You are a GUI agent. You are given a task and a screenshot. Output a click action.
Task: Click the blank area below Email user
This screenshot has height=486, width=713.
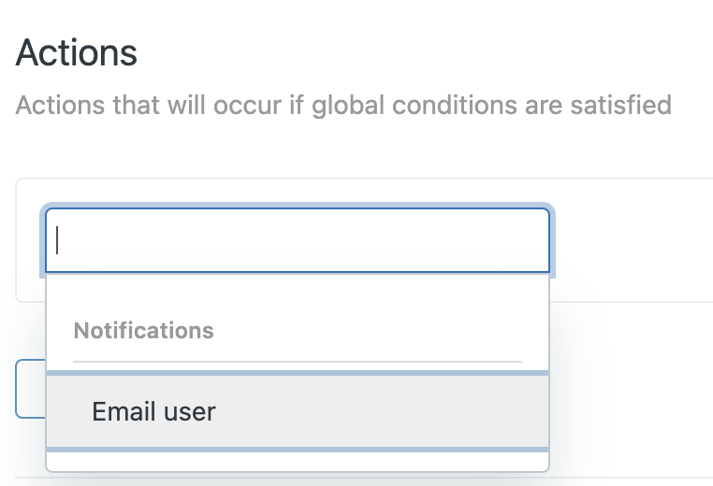(298, 461)
